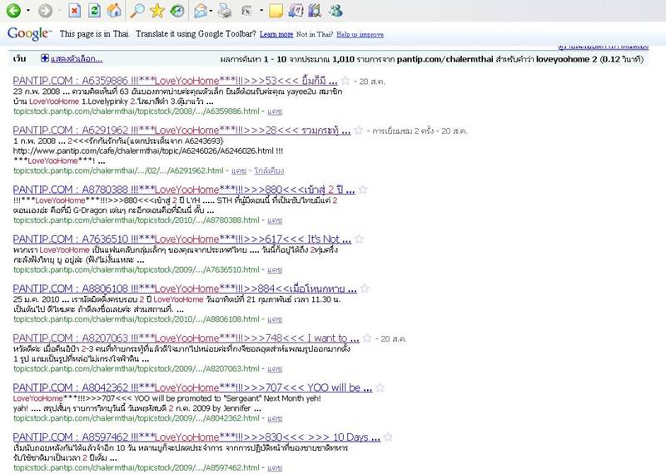Click the Google logo in translate bar
Screen dimensions: 666x474
point(29,33)
